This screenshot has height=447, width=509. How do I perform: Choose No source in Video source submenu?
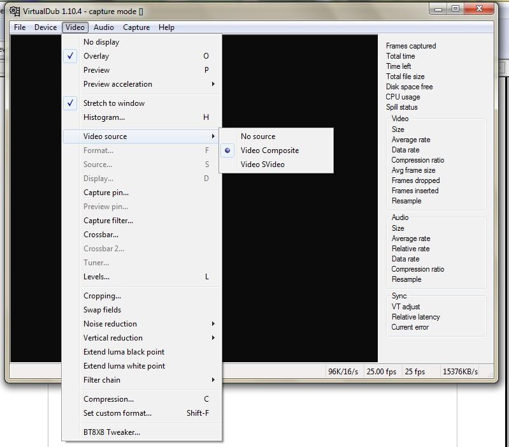point(276,136)
